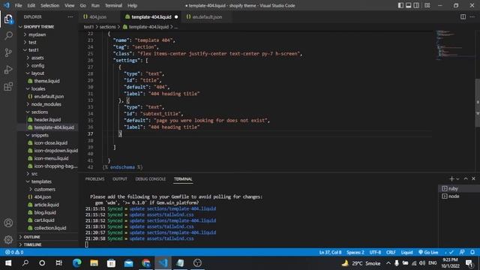This screenshot has width=480, height=270.
Task: Open Microsoft Edge from the taskbar
Action: (76, 263)
